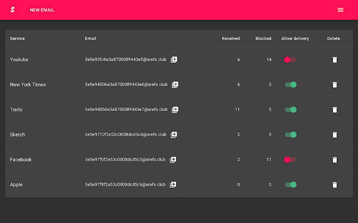Click email 5e5e94006e3a8700089443e6@srefs.club
This screenshot has width=358, height=223.
pos(126,84)
